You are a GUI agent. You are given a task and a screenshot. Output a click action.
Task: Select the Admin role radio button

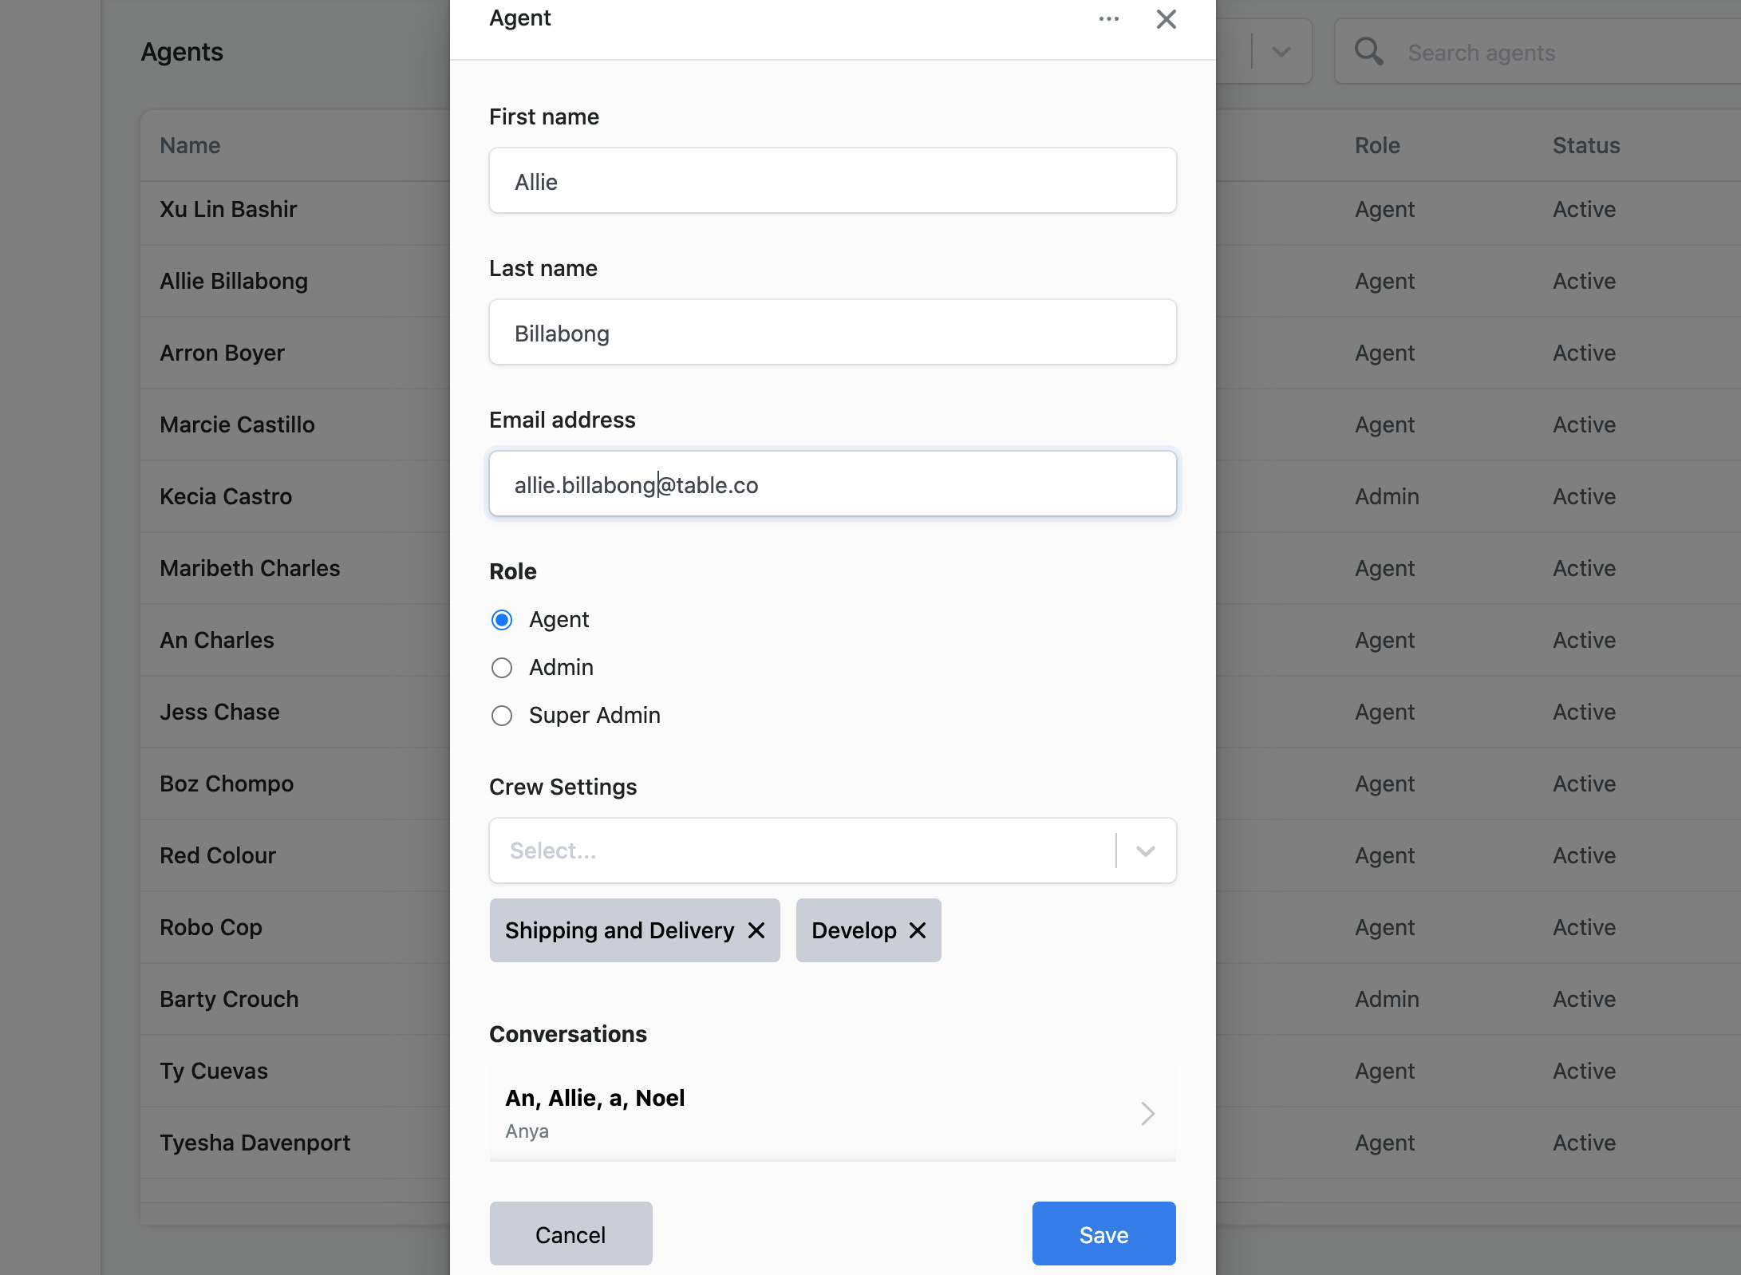[502, 668]
